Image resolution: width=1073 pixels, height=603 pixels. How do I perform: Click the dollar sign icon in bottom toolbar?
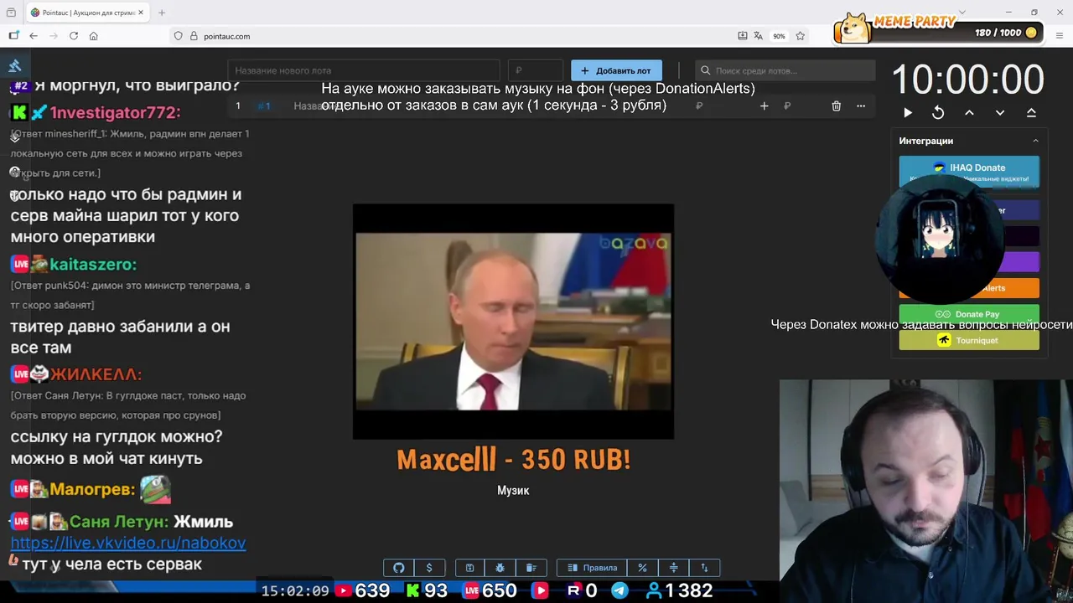click(x=429, y=568)
